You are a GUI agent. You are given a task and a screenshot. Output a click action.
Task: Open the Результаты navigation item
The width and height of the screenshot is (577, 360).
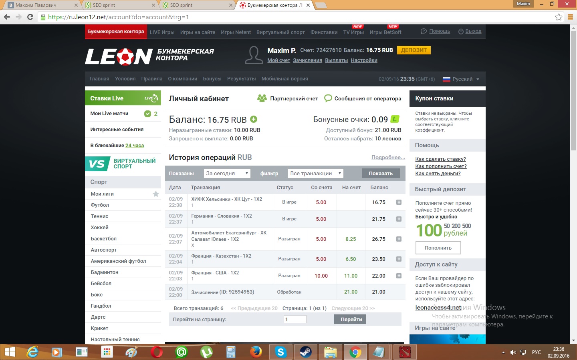click(x=241, y=79)
